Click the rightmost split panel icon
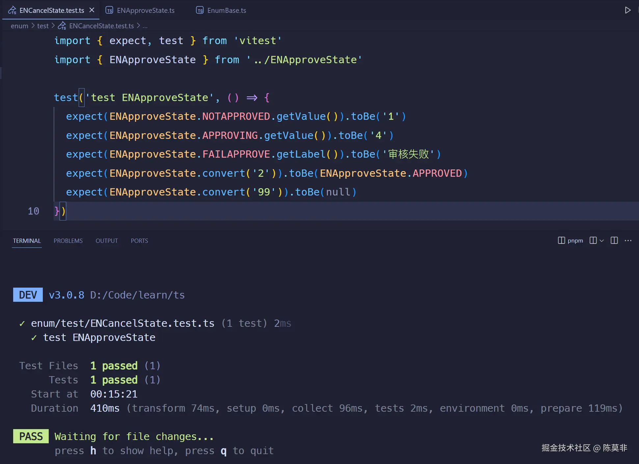This screenshot has height=464, width=639. point(614,241)
